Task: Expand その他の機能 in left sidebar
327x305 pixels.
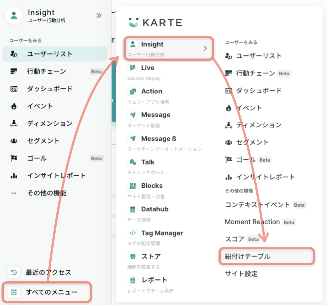Action: pos(47,193)
